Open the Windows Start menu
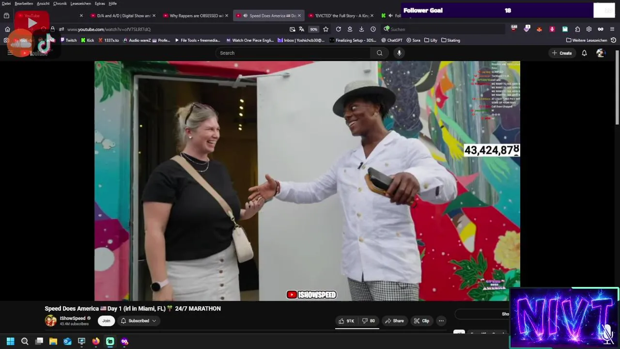This screenshot has height=349, width=620. (10, 341)
